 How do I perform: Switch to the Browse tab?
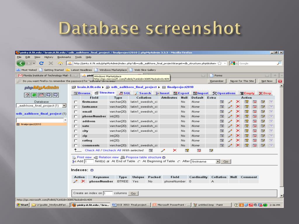point(82,93)
